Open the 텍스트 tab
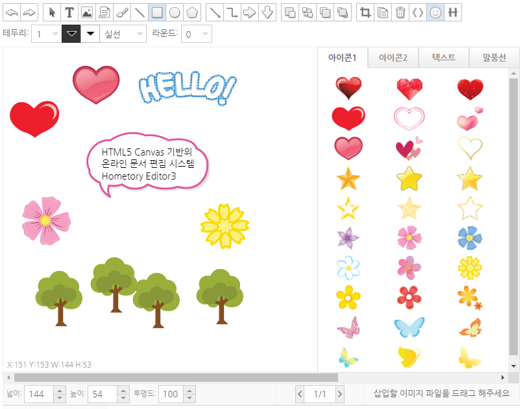 tap(444, 58)
